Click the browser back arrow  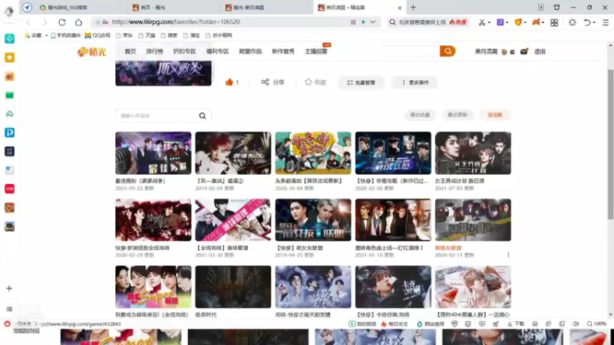click(x=28, y=22)
